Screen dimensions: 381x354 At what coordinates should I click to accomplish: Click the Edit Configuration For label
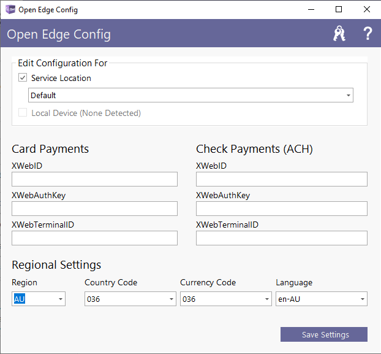[62, 63]
